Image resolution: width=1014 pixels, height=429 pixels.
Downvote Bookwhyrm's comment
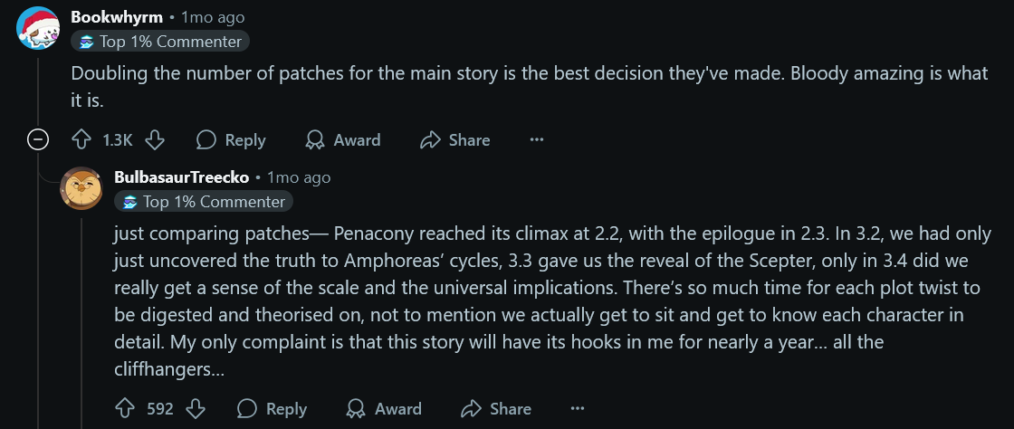pos(155,140)
